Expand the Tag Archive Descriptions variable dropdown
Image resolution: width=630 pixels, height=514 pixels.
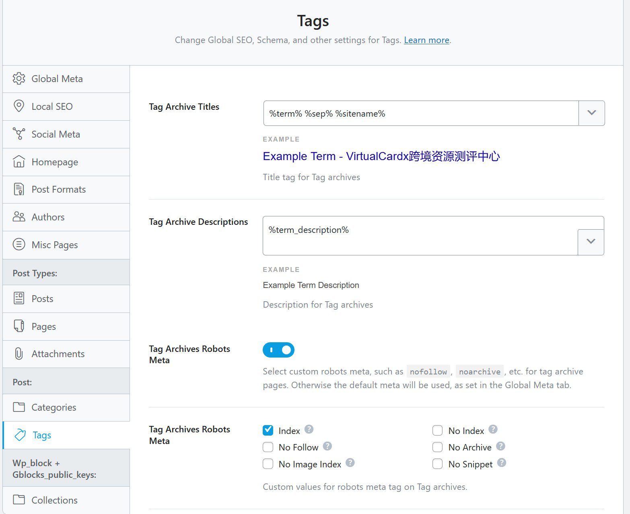click(x=591, y=242)
